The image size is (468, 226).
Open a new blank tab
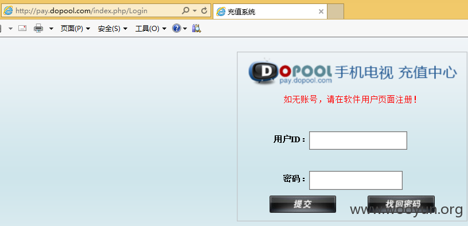(336, 11)
